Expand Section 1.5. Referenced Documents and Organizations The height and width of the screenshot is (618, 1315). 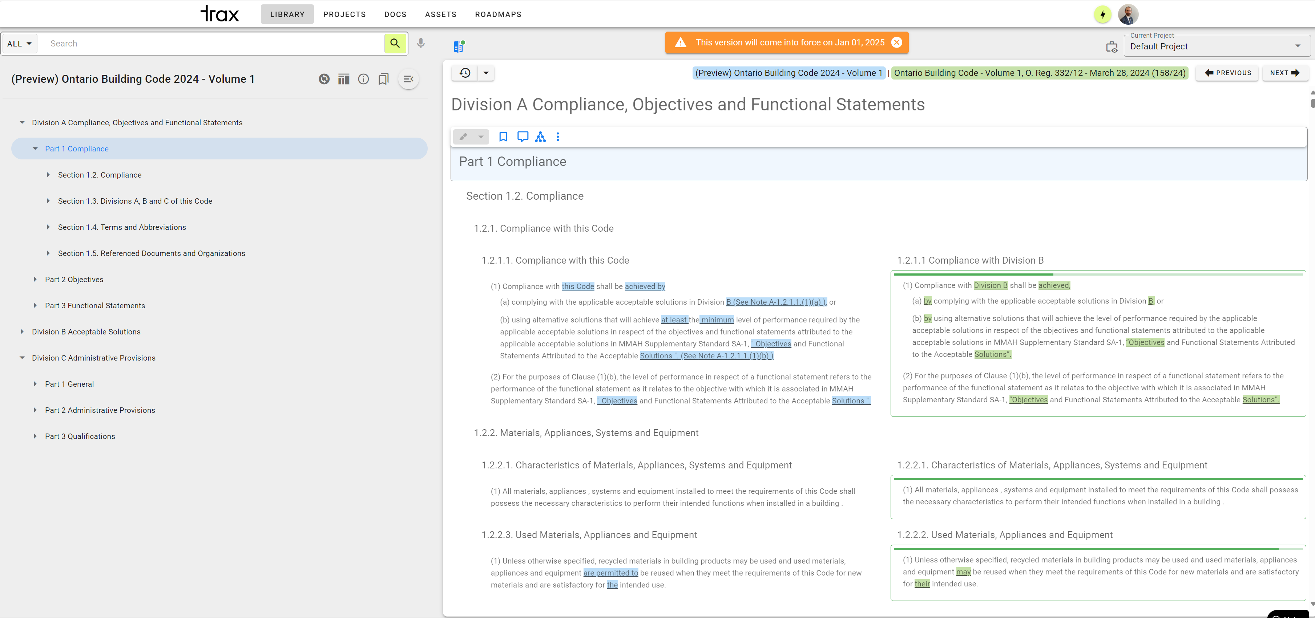[x=48, y=253]
